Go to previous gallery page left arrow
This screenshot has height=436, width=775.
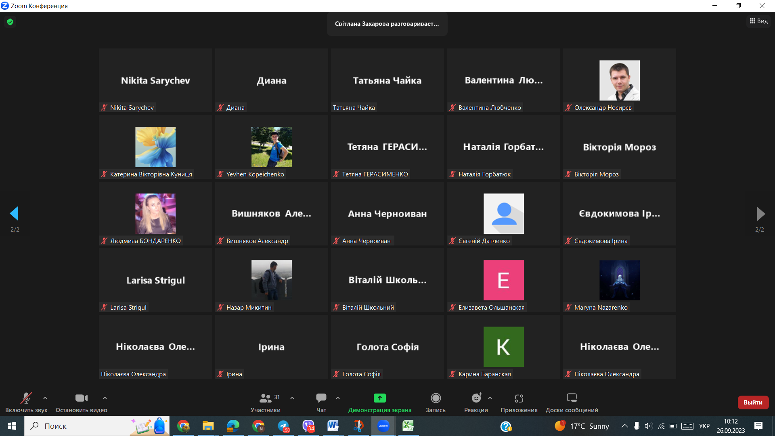coord(14,214)
